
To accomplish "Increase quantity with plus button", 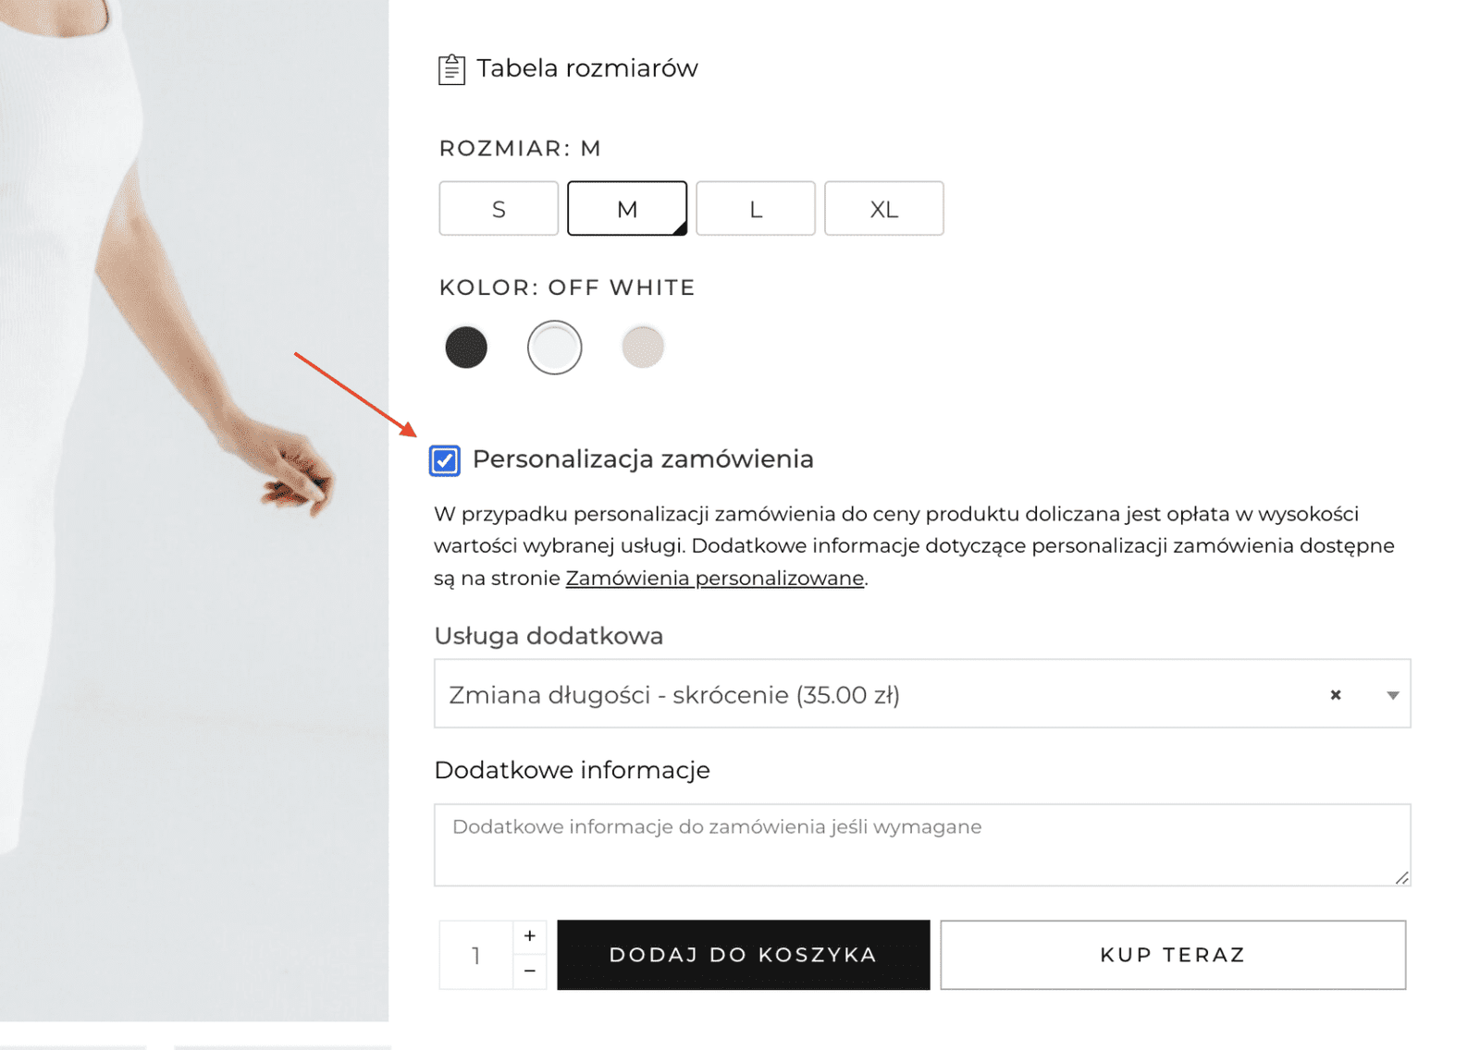I will point(530,936).
